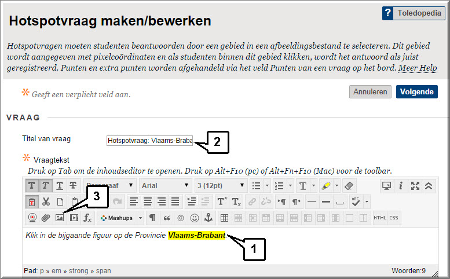Insert an emoticon
450x279 pixels.
click(x=194, y=218)
